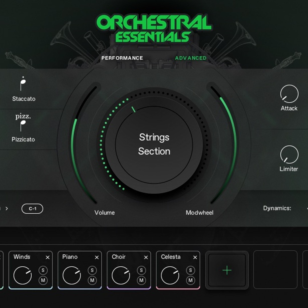Remove the Choir instrument slot
The image size is (308, 308).
tap(146, 257)
